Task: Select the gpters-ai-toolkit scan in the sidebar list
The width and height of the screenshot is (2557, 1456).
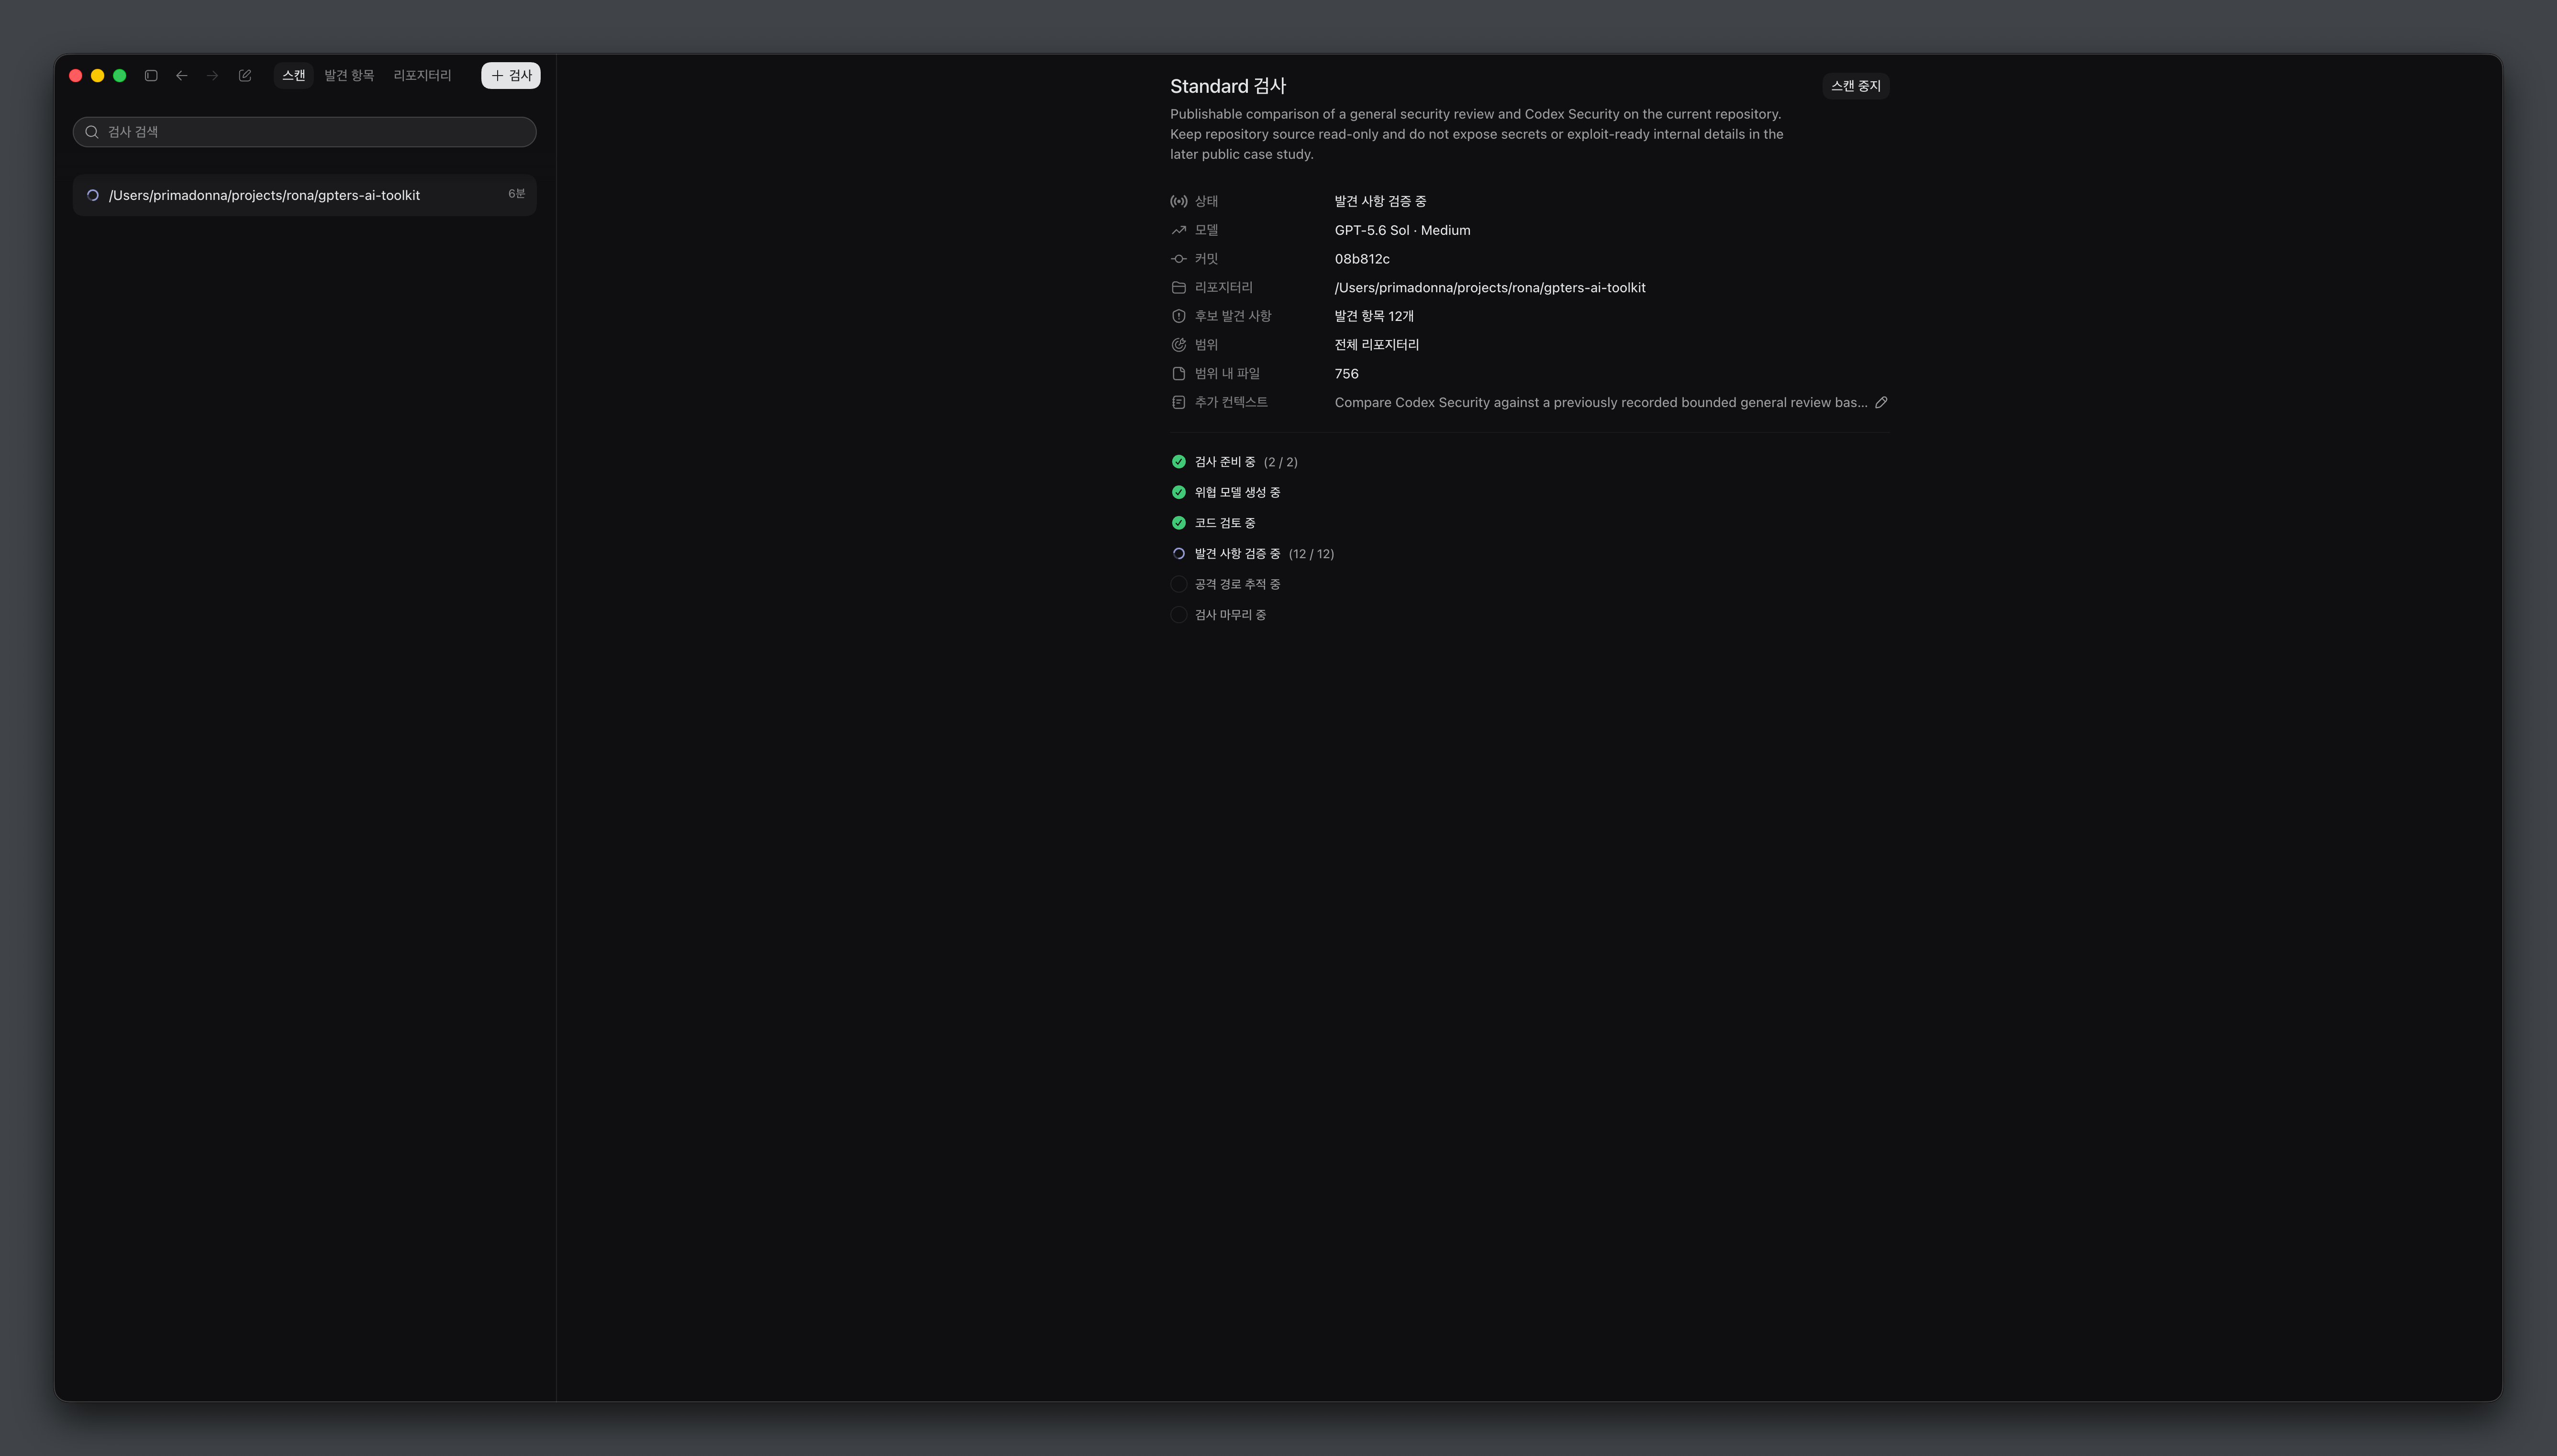Action: (305, 195)
